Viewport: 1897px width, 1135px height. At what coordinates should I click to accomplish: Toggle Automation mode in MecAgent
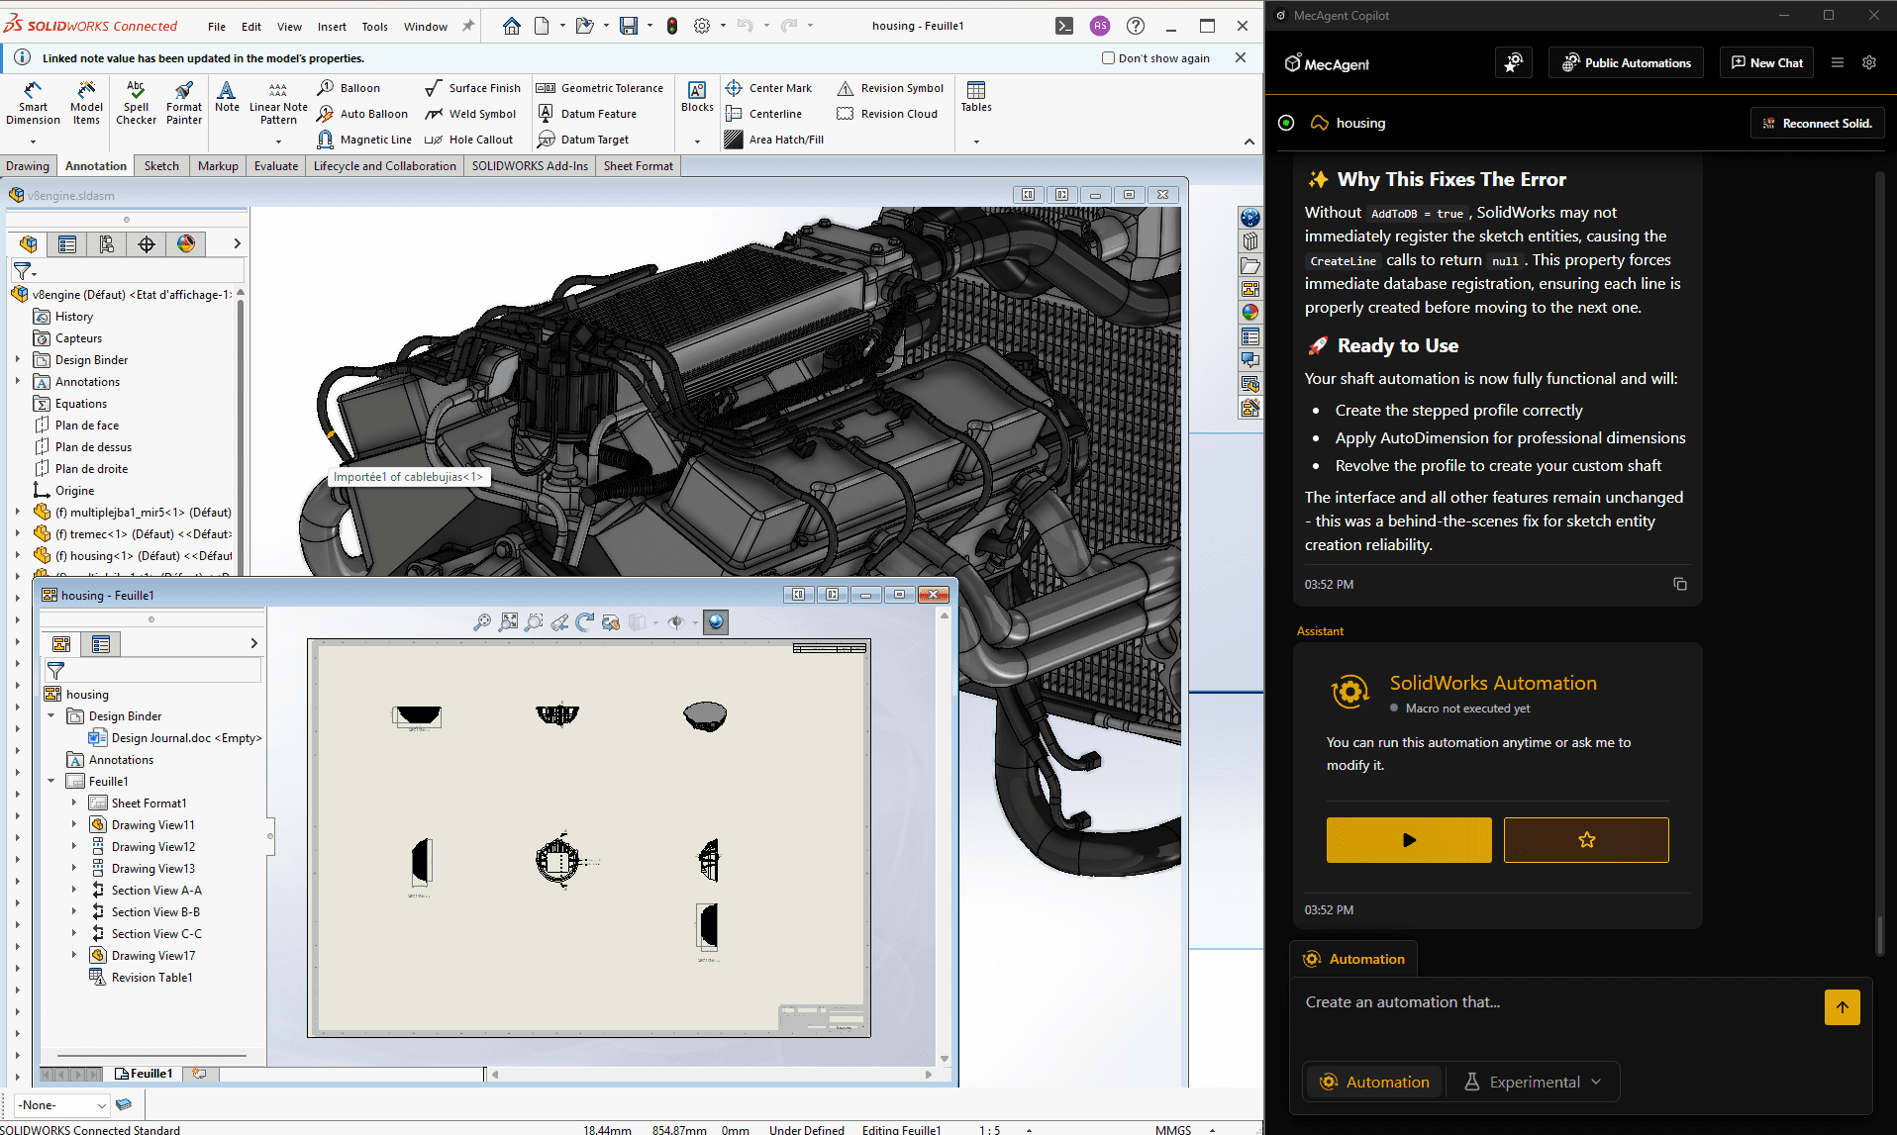point(1373,1082)
